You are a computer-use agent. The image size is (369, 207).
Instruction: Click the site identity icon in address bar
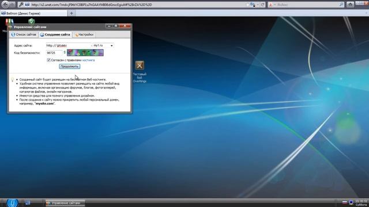point(27,5)
